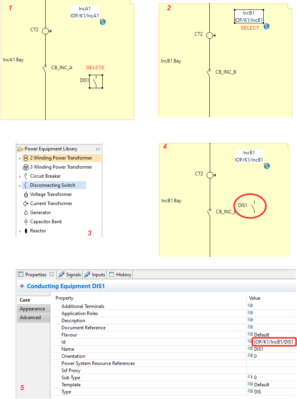Select IncB1 label box marked SELECT
Image resolution: width=297 pixels, height=399 pixels.
click(249, 16)
